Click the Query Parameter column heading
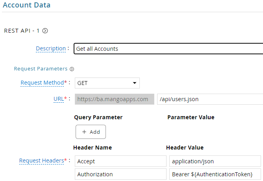This screenshot has height=181, width=263. [x=98, y=117]
